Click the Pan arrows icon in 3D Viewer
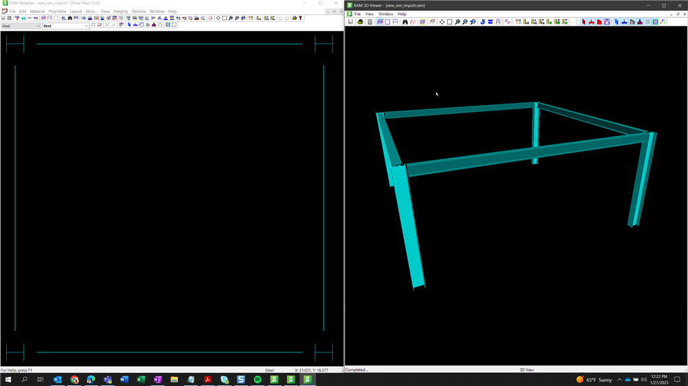Screen dimensions: 688x386 (x=442, y=22)
